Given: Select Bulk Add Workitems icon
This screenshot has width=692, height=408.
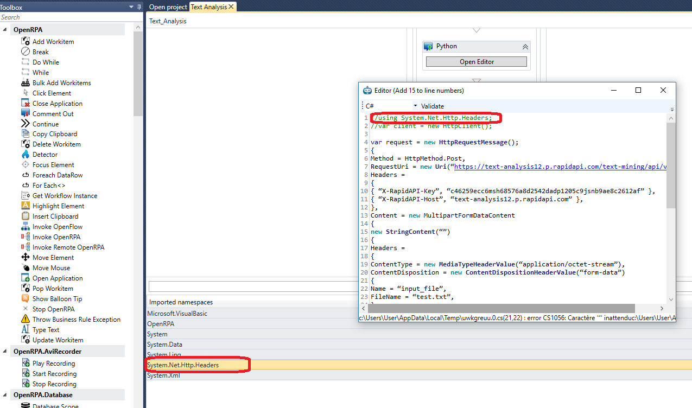Looking at the screenshot, I should click(25, 82).
